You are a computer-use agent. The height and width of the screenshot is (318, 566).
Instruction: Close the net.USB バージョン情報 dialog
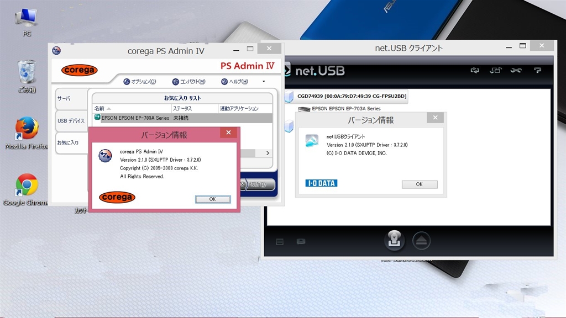tap(436, 118)
